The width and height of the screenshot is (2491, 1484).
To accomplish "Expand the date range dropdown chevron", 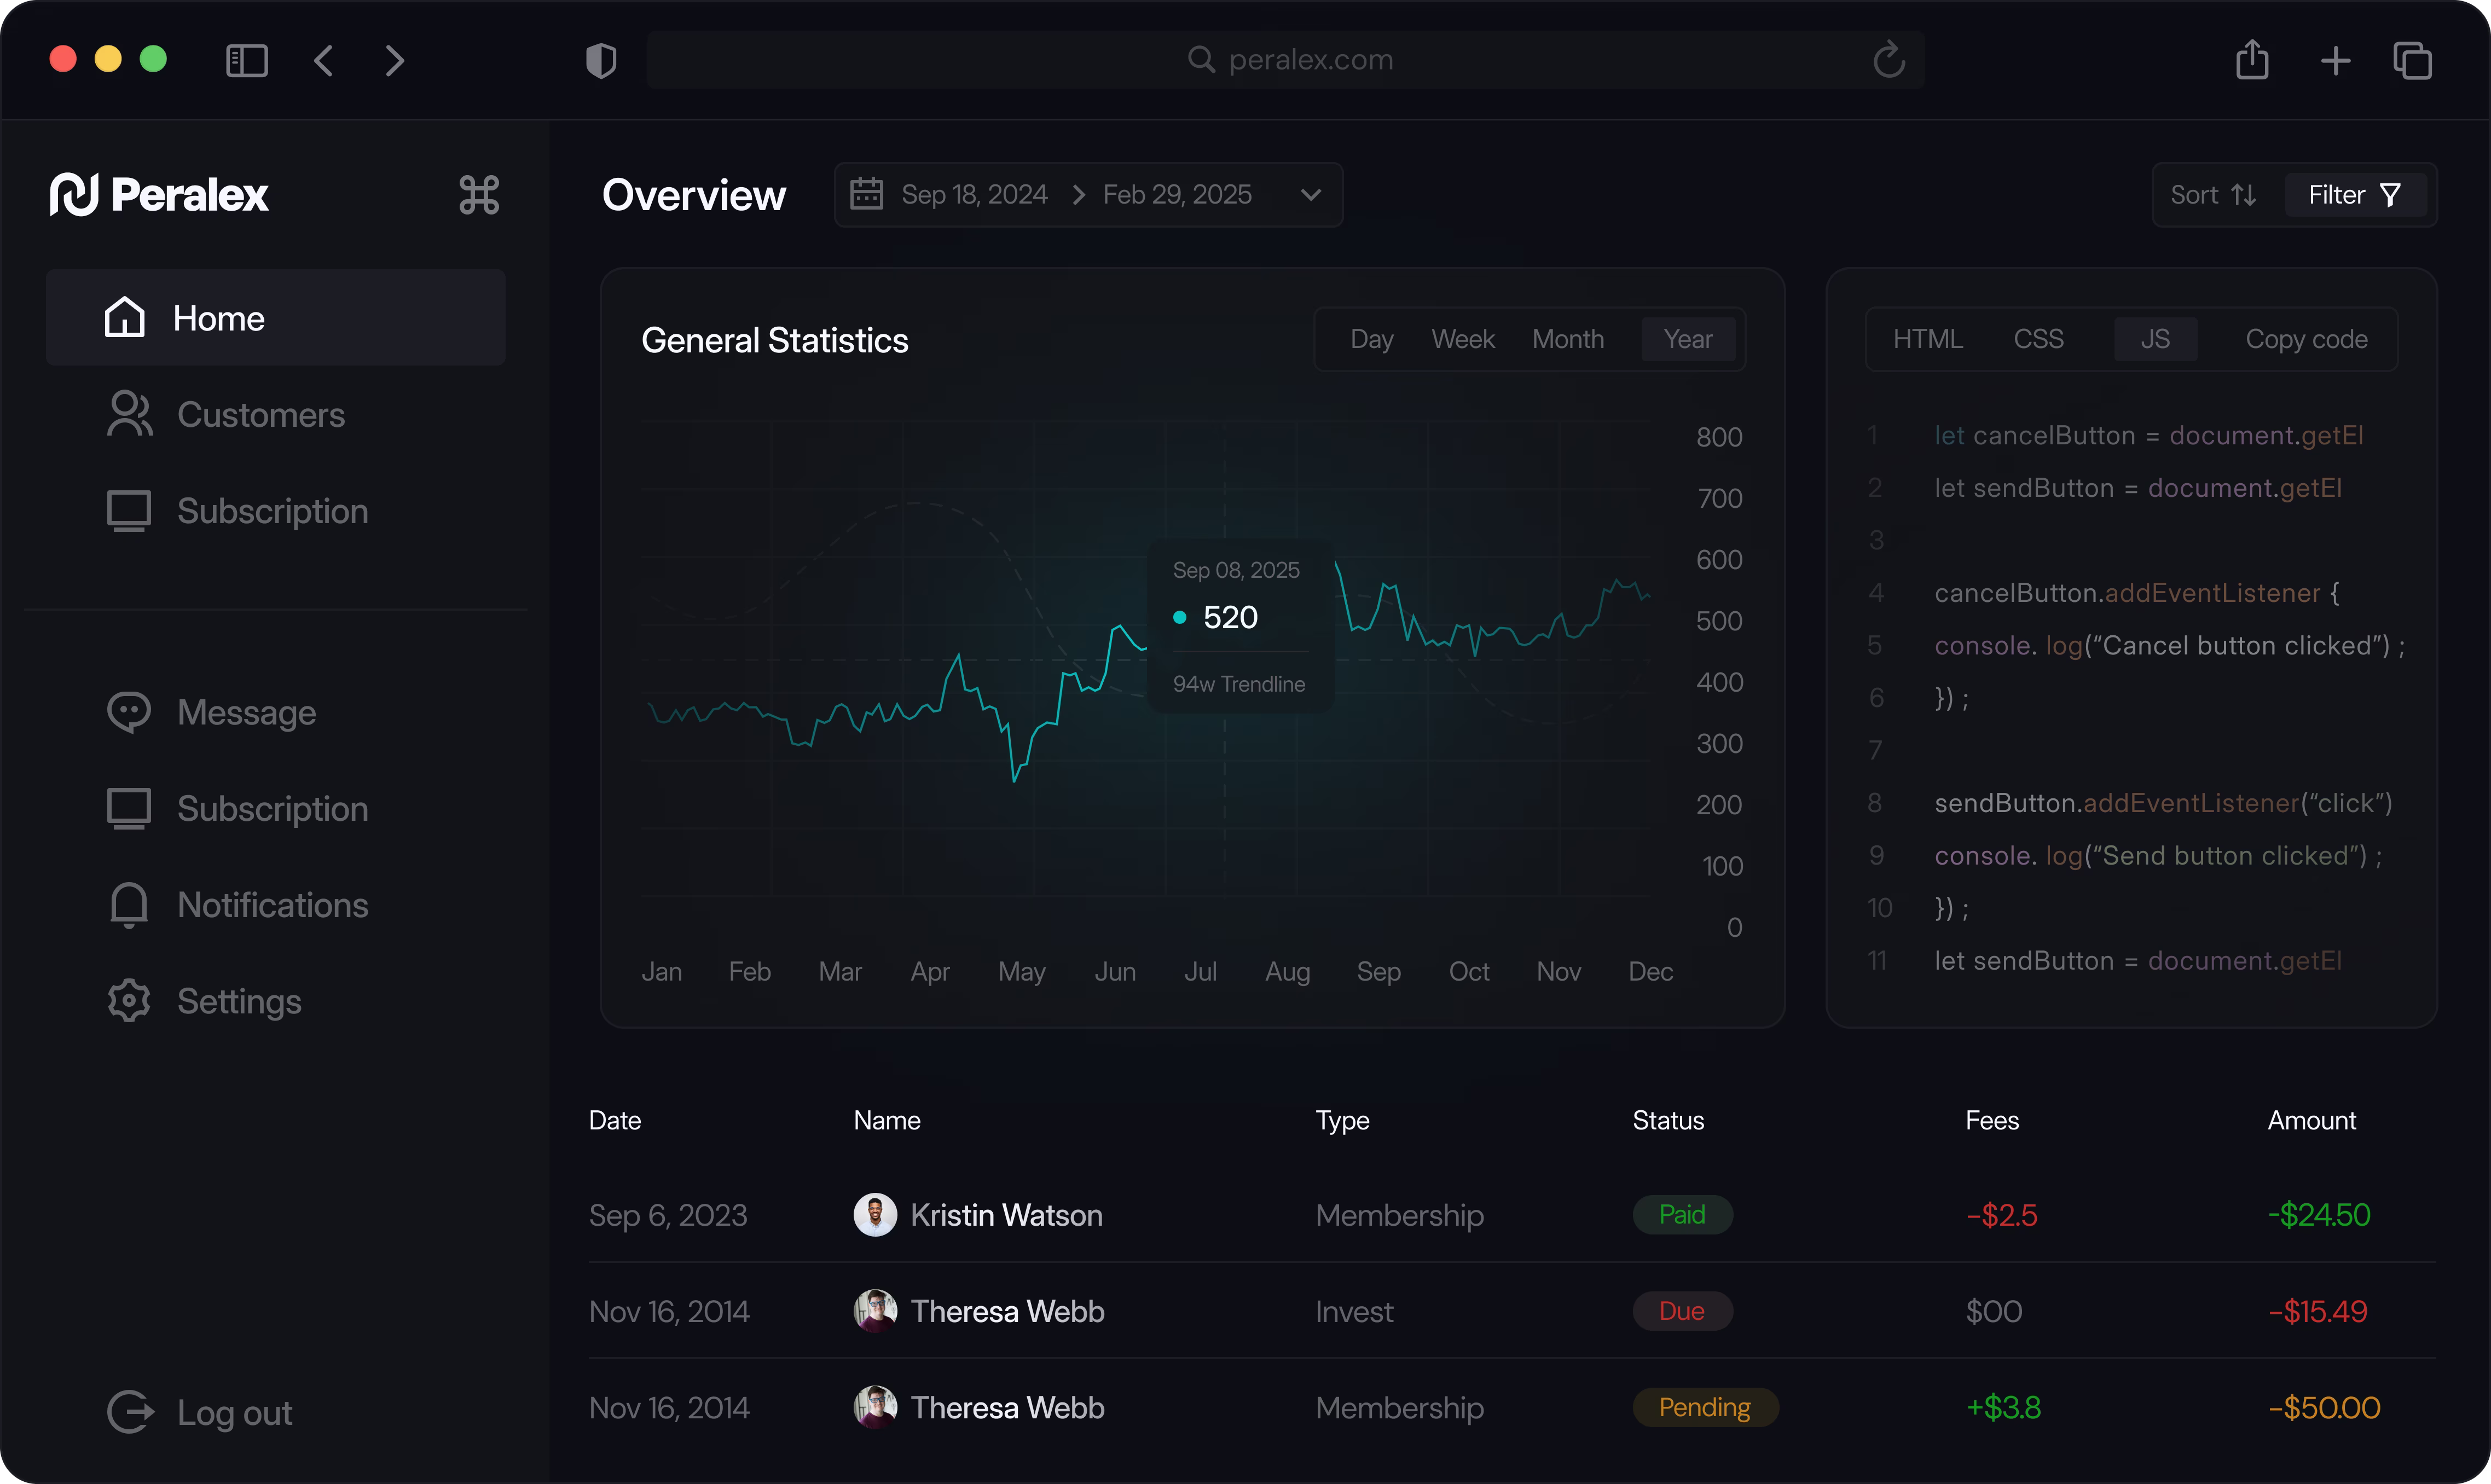I will [1310, 195].
